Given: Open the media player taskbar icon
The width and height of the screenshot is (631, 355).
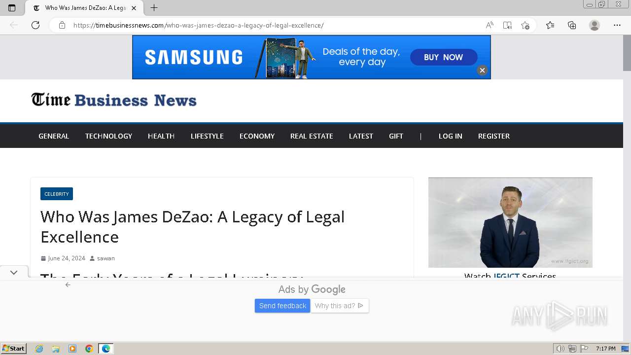Looking at the screenshot, I should pos(72,349).
